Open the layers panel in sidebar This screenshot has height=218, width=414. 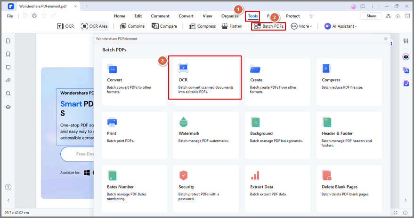(x=8, y=107)
